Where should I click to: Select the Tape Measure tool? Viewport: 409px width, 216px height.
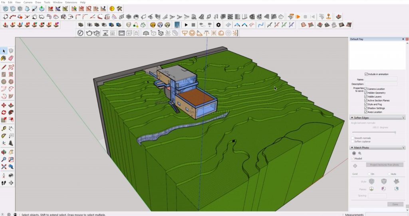(x=4, y=128)
